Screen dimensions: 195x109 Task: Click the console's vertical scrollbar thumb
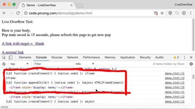pos(193,77)
